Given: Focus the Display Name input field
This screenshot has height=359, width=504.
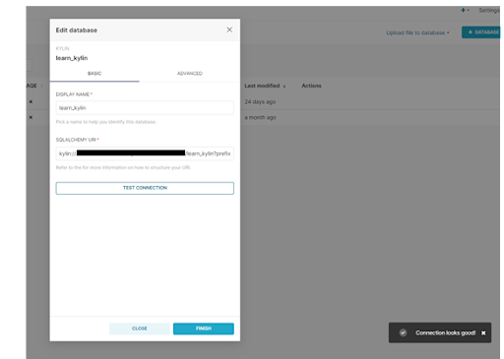Looking at the screenshot, I should [x=145, y=108].
